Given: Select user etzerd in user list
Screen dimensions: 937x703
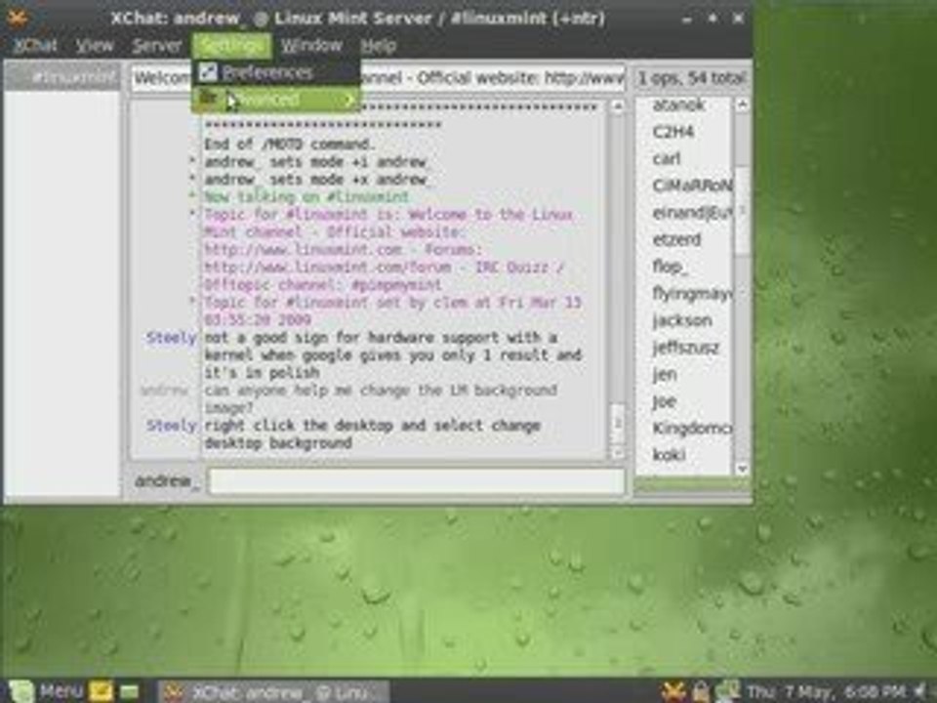Looking at the screenshot, I should [x=676, y=240].
